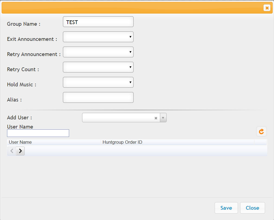Expand the Retry Count dropdown
Screen dimensions: 274x220
98,67
